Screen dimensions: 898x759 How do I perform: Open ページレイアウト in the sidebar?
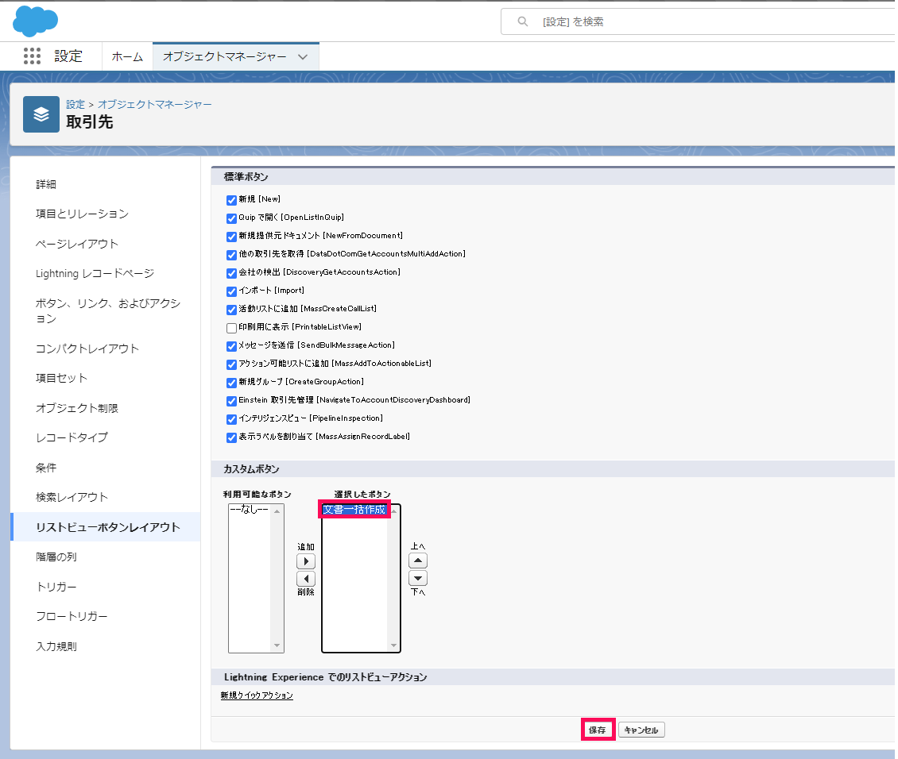tap(77, 244)
